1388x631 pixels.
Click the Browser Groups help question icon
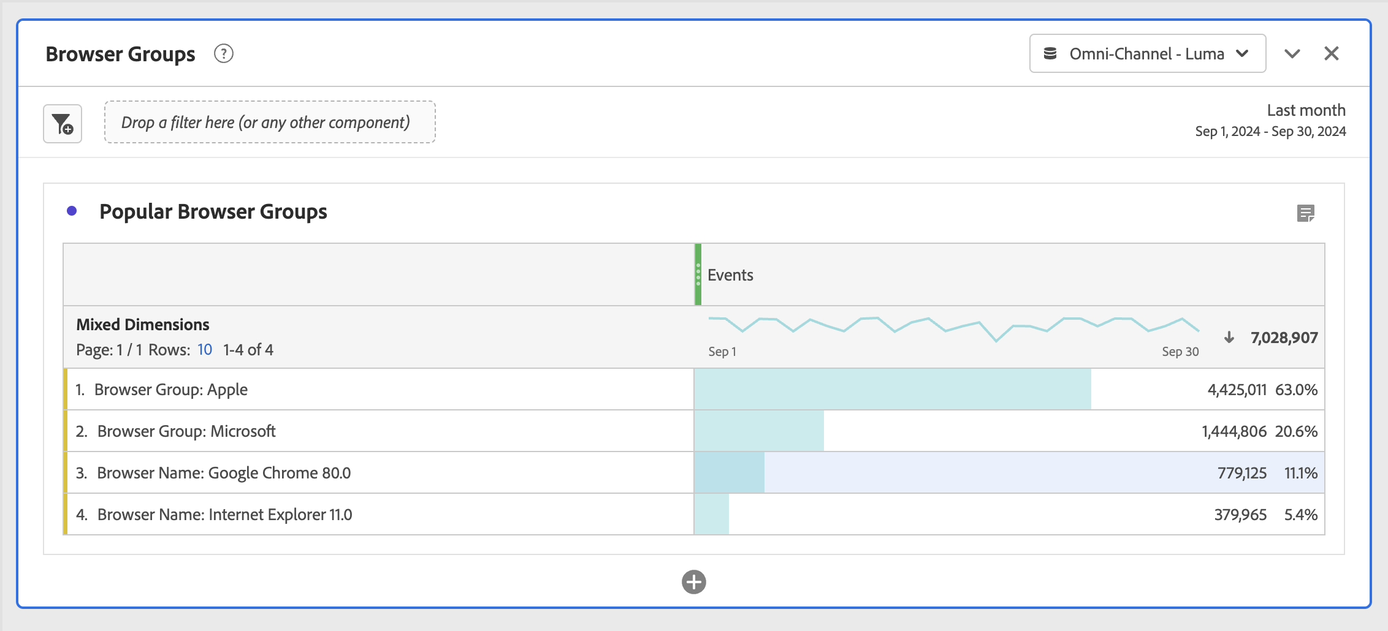coord(224,54)
